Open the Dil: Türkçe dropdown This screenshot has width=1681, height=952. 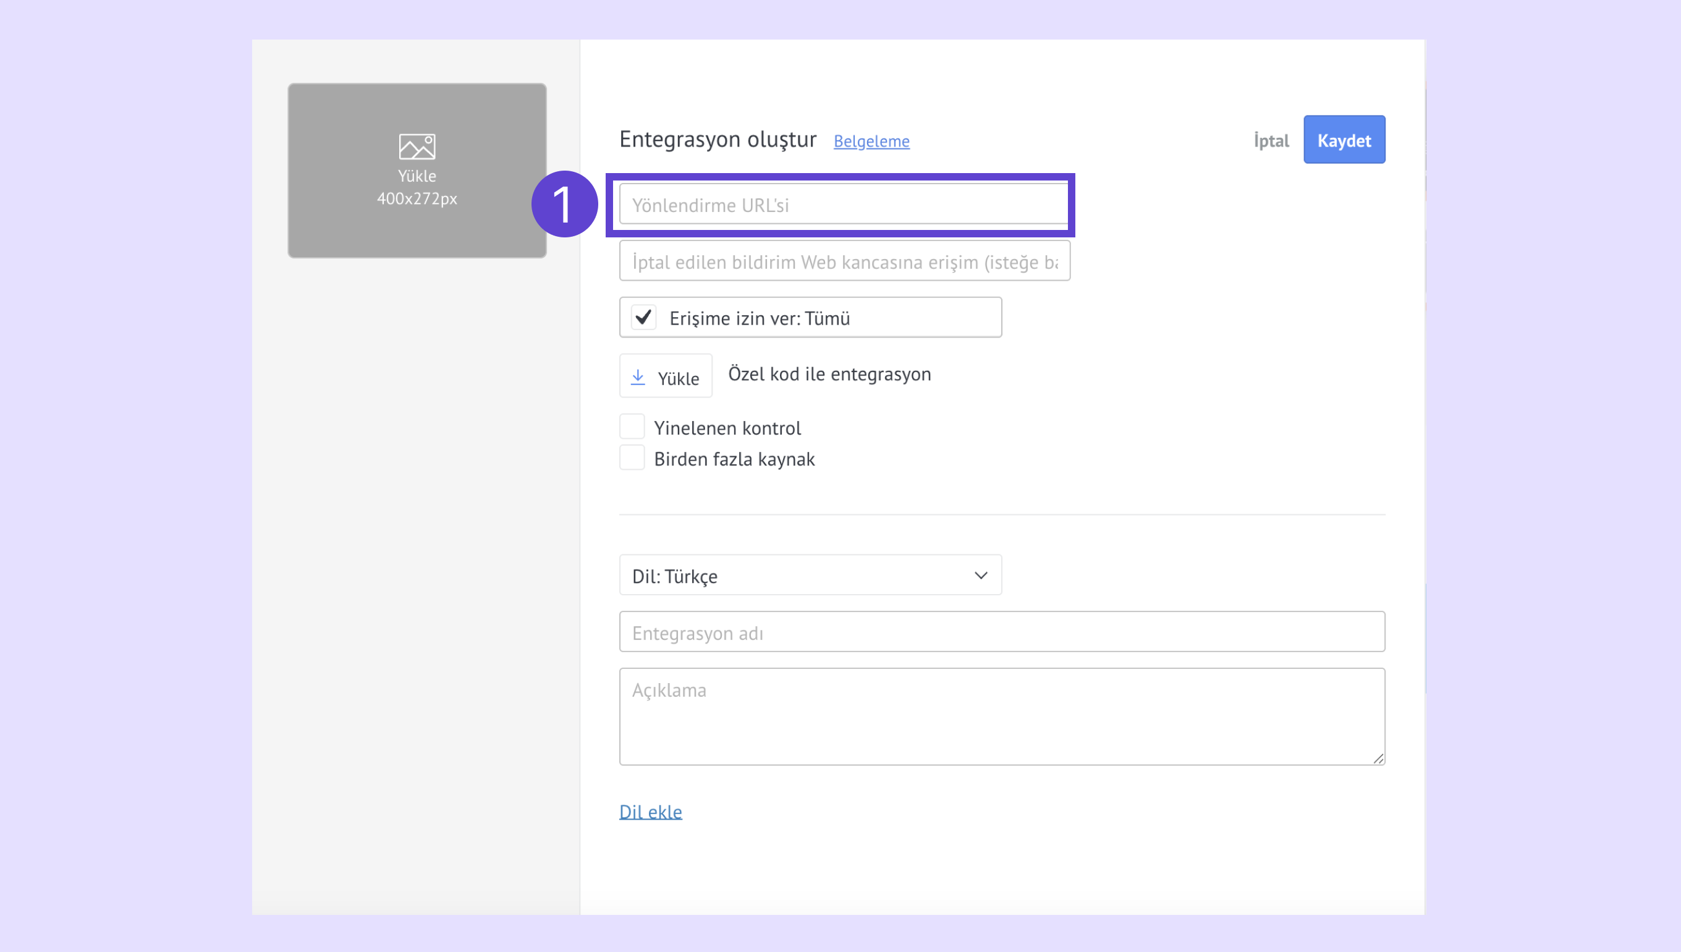pyautogui.click(x=809, y=576)
